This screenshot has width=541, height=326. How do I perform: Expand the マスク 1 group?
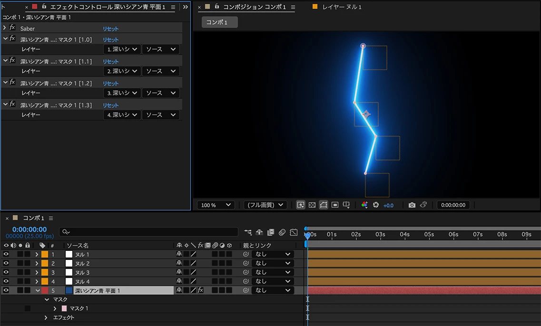click(x=55, y=308)
